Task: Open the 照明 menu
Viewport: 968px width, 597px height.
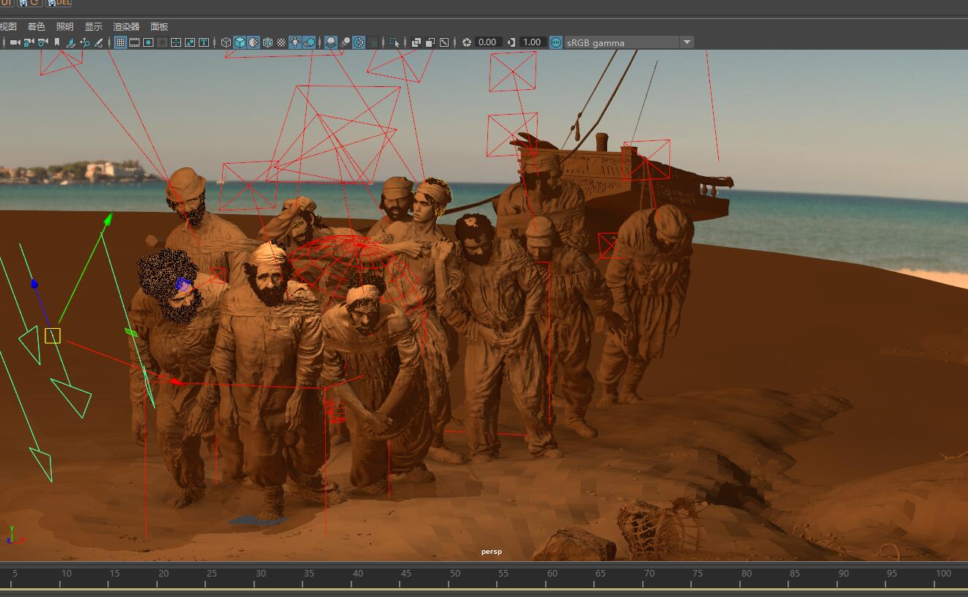Action: 65,26
